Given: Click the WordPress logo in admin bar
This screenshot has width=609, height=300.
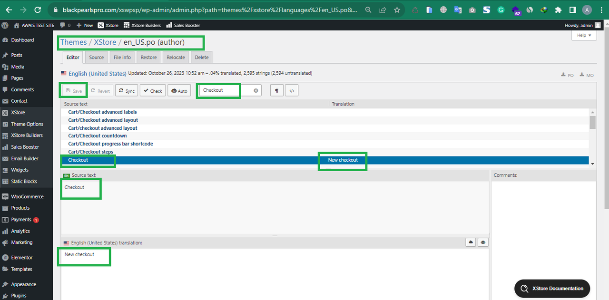Looking at the screenshot, I should [5, 25].
